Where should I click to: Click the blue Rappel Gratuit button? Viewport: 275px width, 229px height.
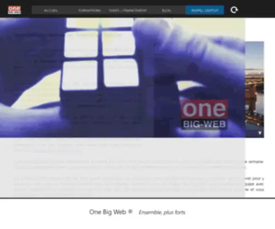205,10
